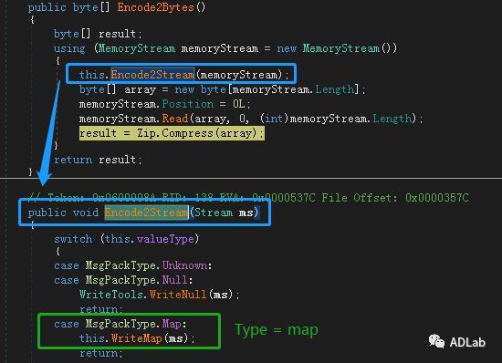Click 'MsgPackType' in the 'case MsgPackType.Map' line
Image resolution: width=502 pixels, height=363 pixels.
pyautogui.click(x=120, y=325)
